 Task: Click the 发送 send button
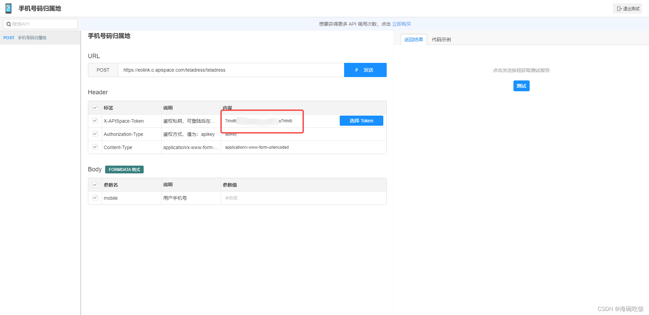(365, 70)
